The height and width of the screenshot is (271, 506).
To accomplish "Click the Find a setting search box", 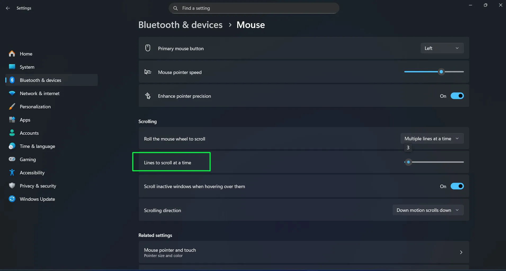I will 253,8.
